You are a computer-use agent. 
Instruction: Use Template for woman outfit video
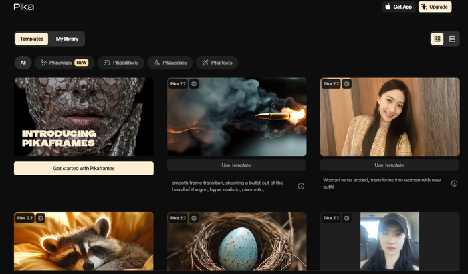coord(388,165)
